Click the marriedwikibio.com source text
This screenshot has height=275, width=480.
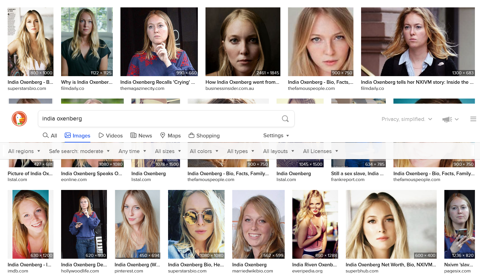pos(253,271)
